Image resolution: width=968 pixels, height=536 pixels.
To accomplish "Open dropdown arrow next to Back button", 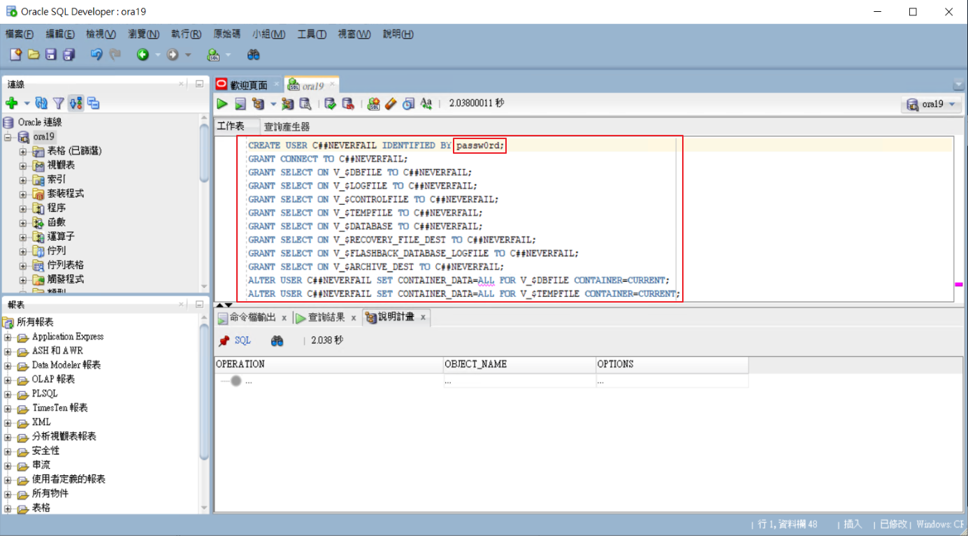I will (x=157, y=55).
